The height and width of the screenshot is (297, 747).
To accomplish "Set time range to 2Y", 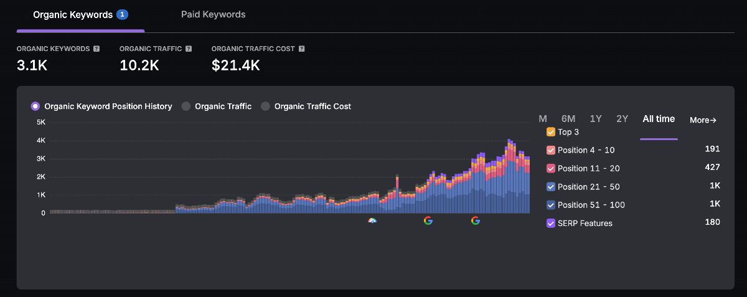I will (x=622, y=119).
